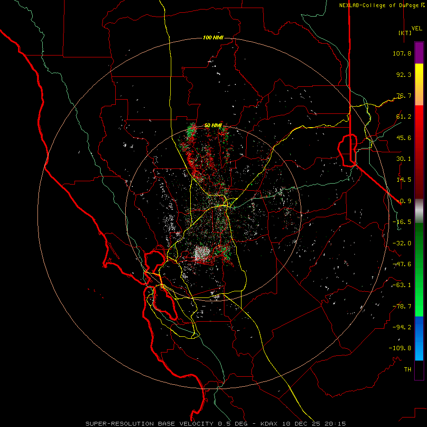The width and height of the screenshot is (427, 427).
Task: Click the -16.5 legend value
Action: coord(402,222)
